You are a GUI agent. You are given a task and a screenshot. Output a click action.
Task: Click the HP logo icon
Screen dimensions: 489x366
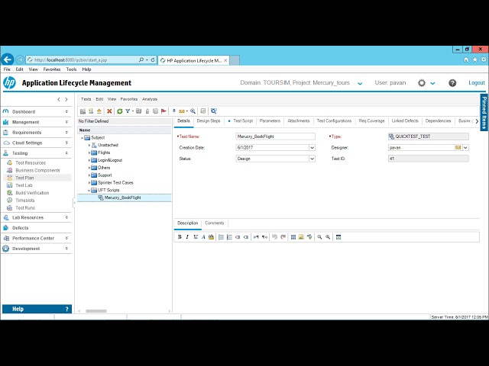(9, 83)
